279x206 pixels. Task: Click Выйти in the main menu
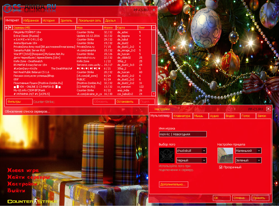click(x=16, y=191)
